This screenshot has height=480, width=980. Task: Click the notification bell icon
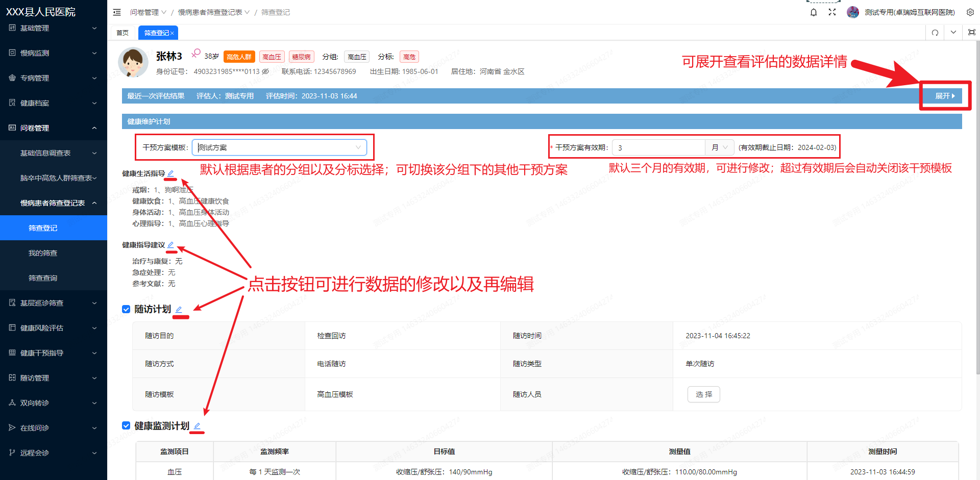[814, 12]
